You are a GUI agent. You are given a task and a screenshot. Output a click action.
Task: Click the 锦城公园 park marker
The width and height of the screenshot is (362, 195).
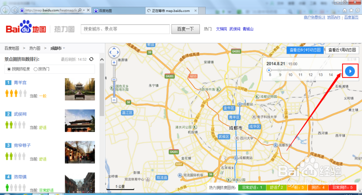click(229, 180)
